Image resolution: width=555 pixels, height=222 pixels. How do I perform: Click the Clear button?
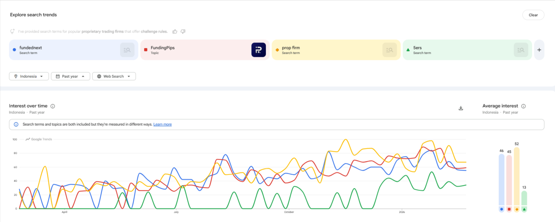click(533, 15)
